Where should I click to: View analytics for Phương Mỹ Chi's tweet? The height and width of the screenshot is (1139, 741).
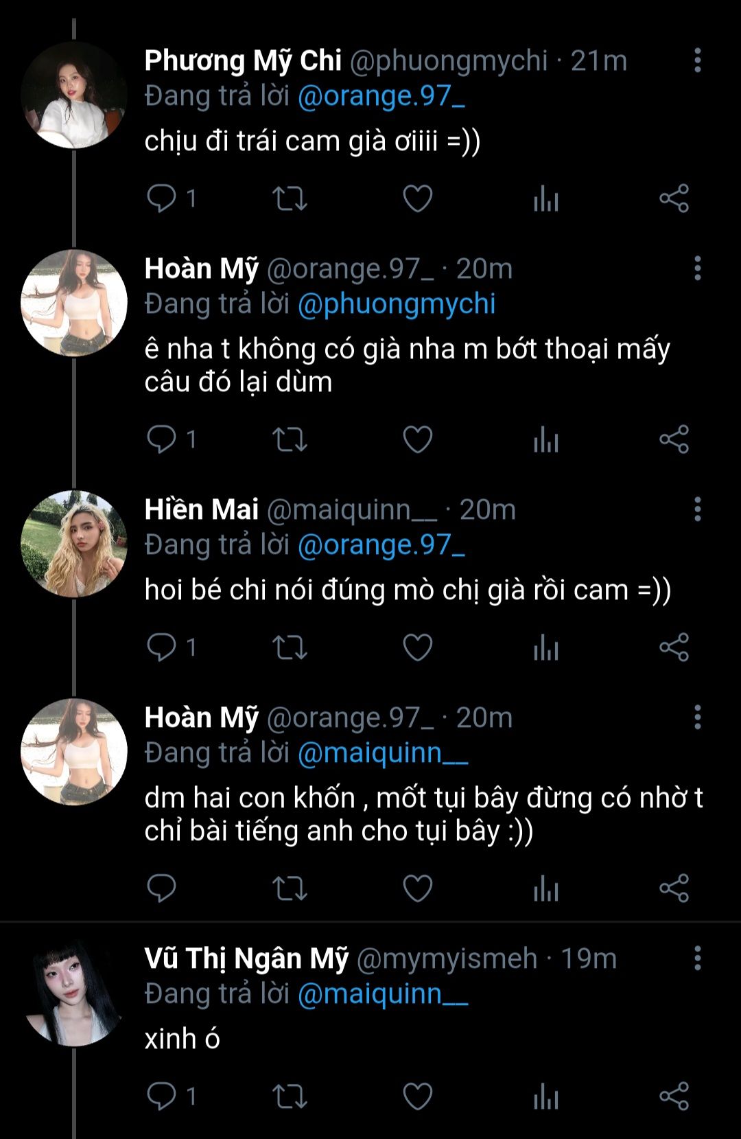(546, 199)
